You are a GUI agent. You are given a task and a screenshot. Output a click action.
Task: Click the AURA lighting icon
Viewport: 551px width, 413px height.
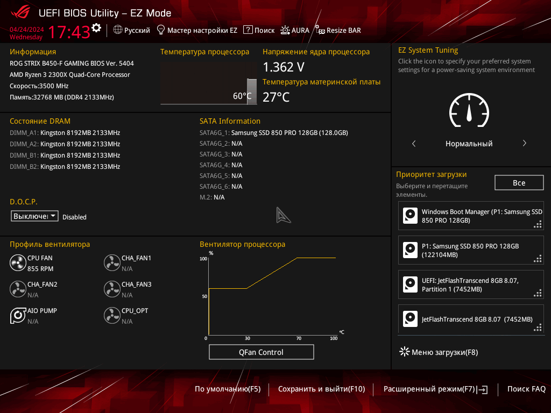(285, 30)
